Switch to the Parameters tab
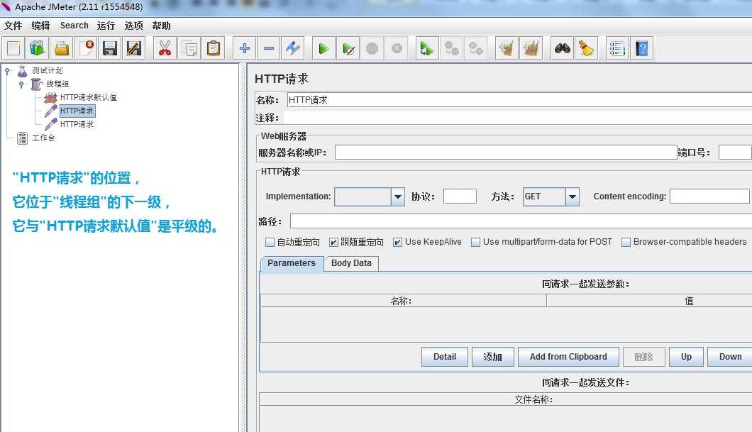This screenshot has width=752, height=432. pyautogui.click(x=292, y=263)
